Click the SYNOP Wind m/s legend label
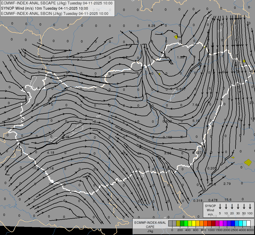 tap(210, 210)
